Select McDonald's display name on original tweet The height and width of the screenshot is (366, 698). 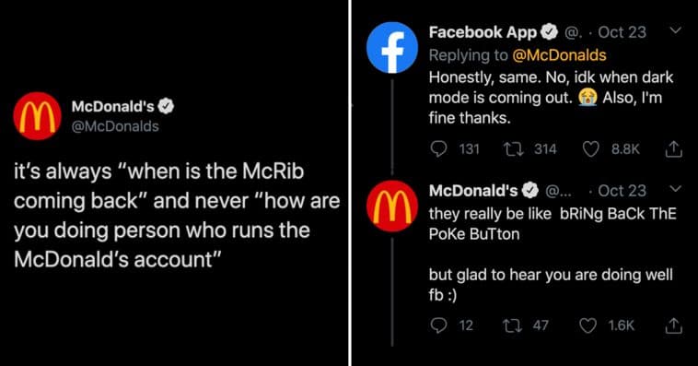(112, 107)
